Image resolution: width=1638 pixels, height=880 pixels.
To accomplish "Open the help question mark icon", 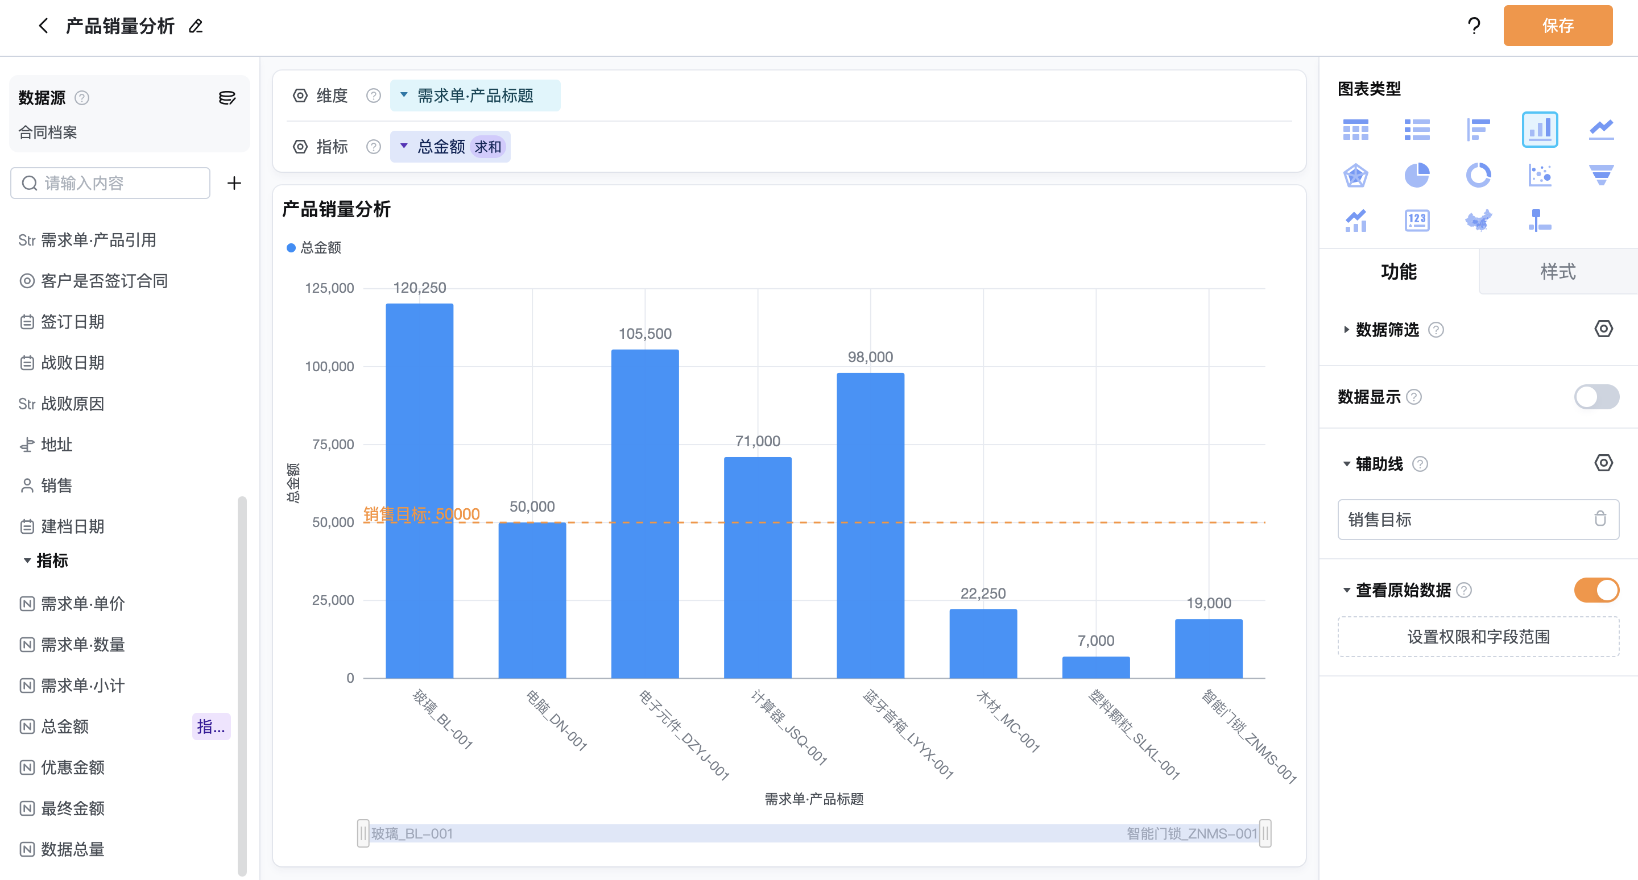I will tap(1473, 26).
